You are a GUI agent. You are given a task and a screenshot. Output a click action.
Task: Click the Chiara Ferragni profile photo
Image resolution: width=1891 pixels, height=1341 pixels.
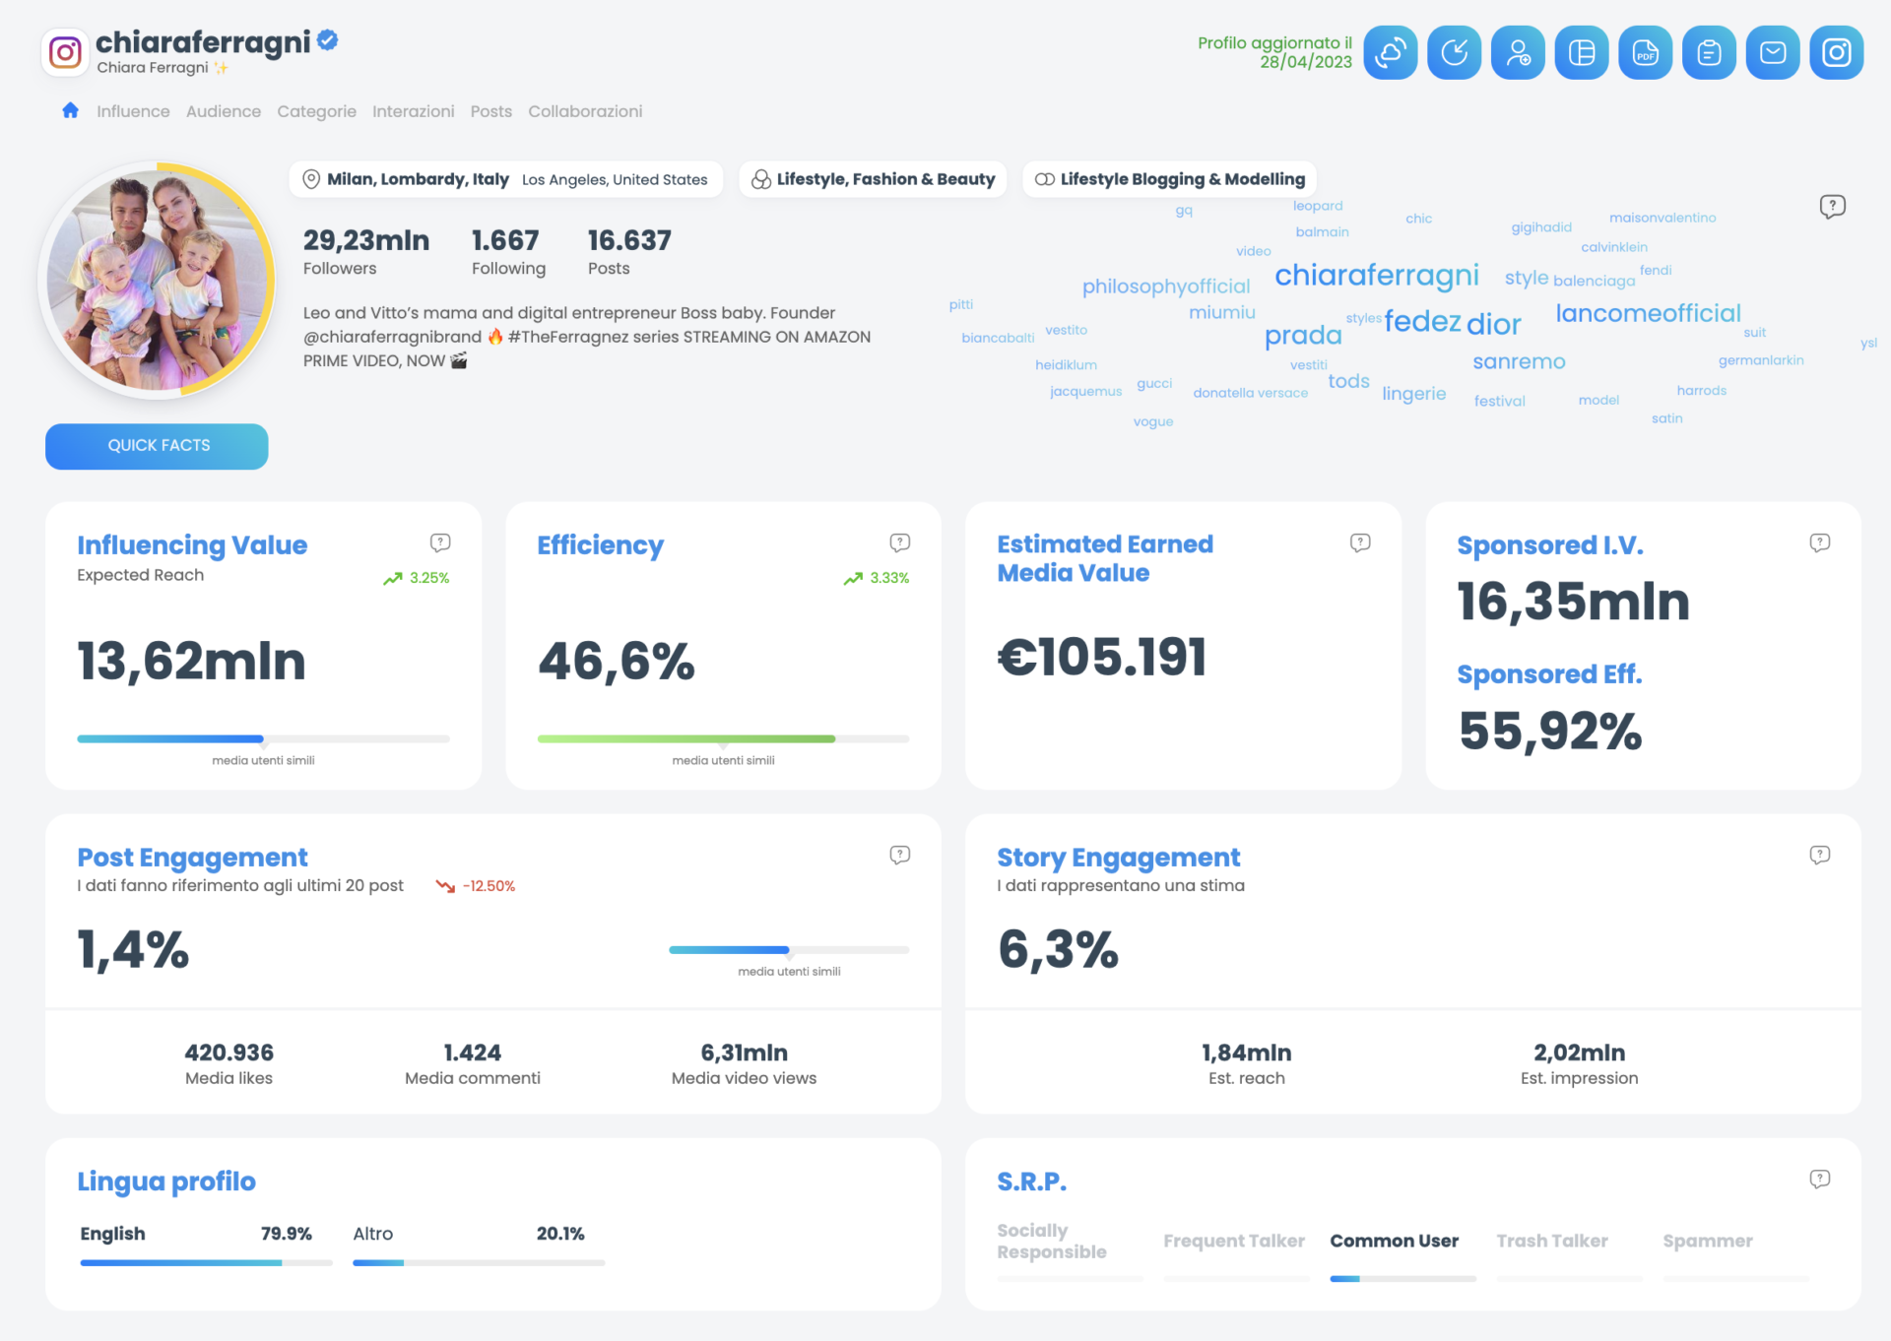(x=157, y=281)
